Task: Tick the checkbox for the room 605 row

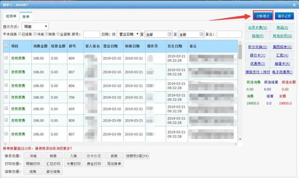Action: click(6, 108)
